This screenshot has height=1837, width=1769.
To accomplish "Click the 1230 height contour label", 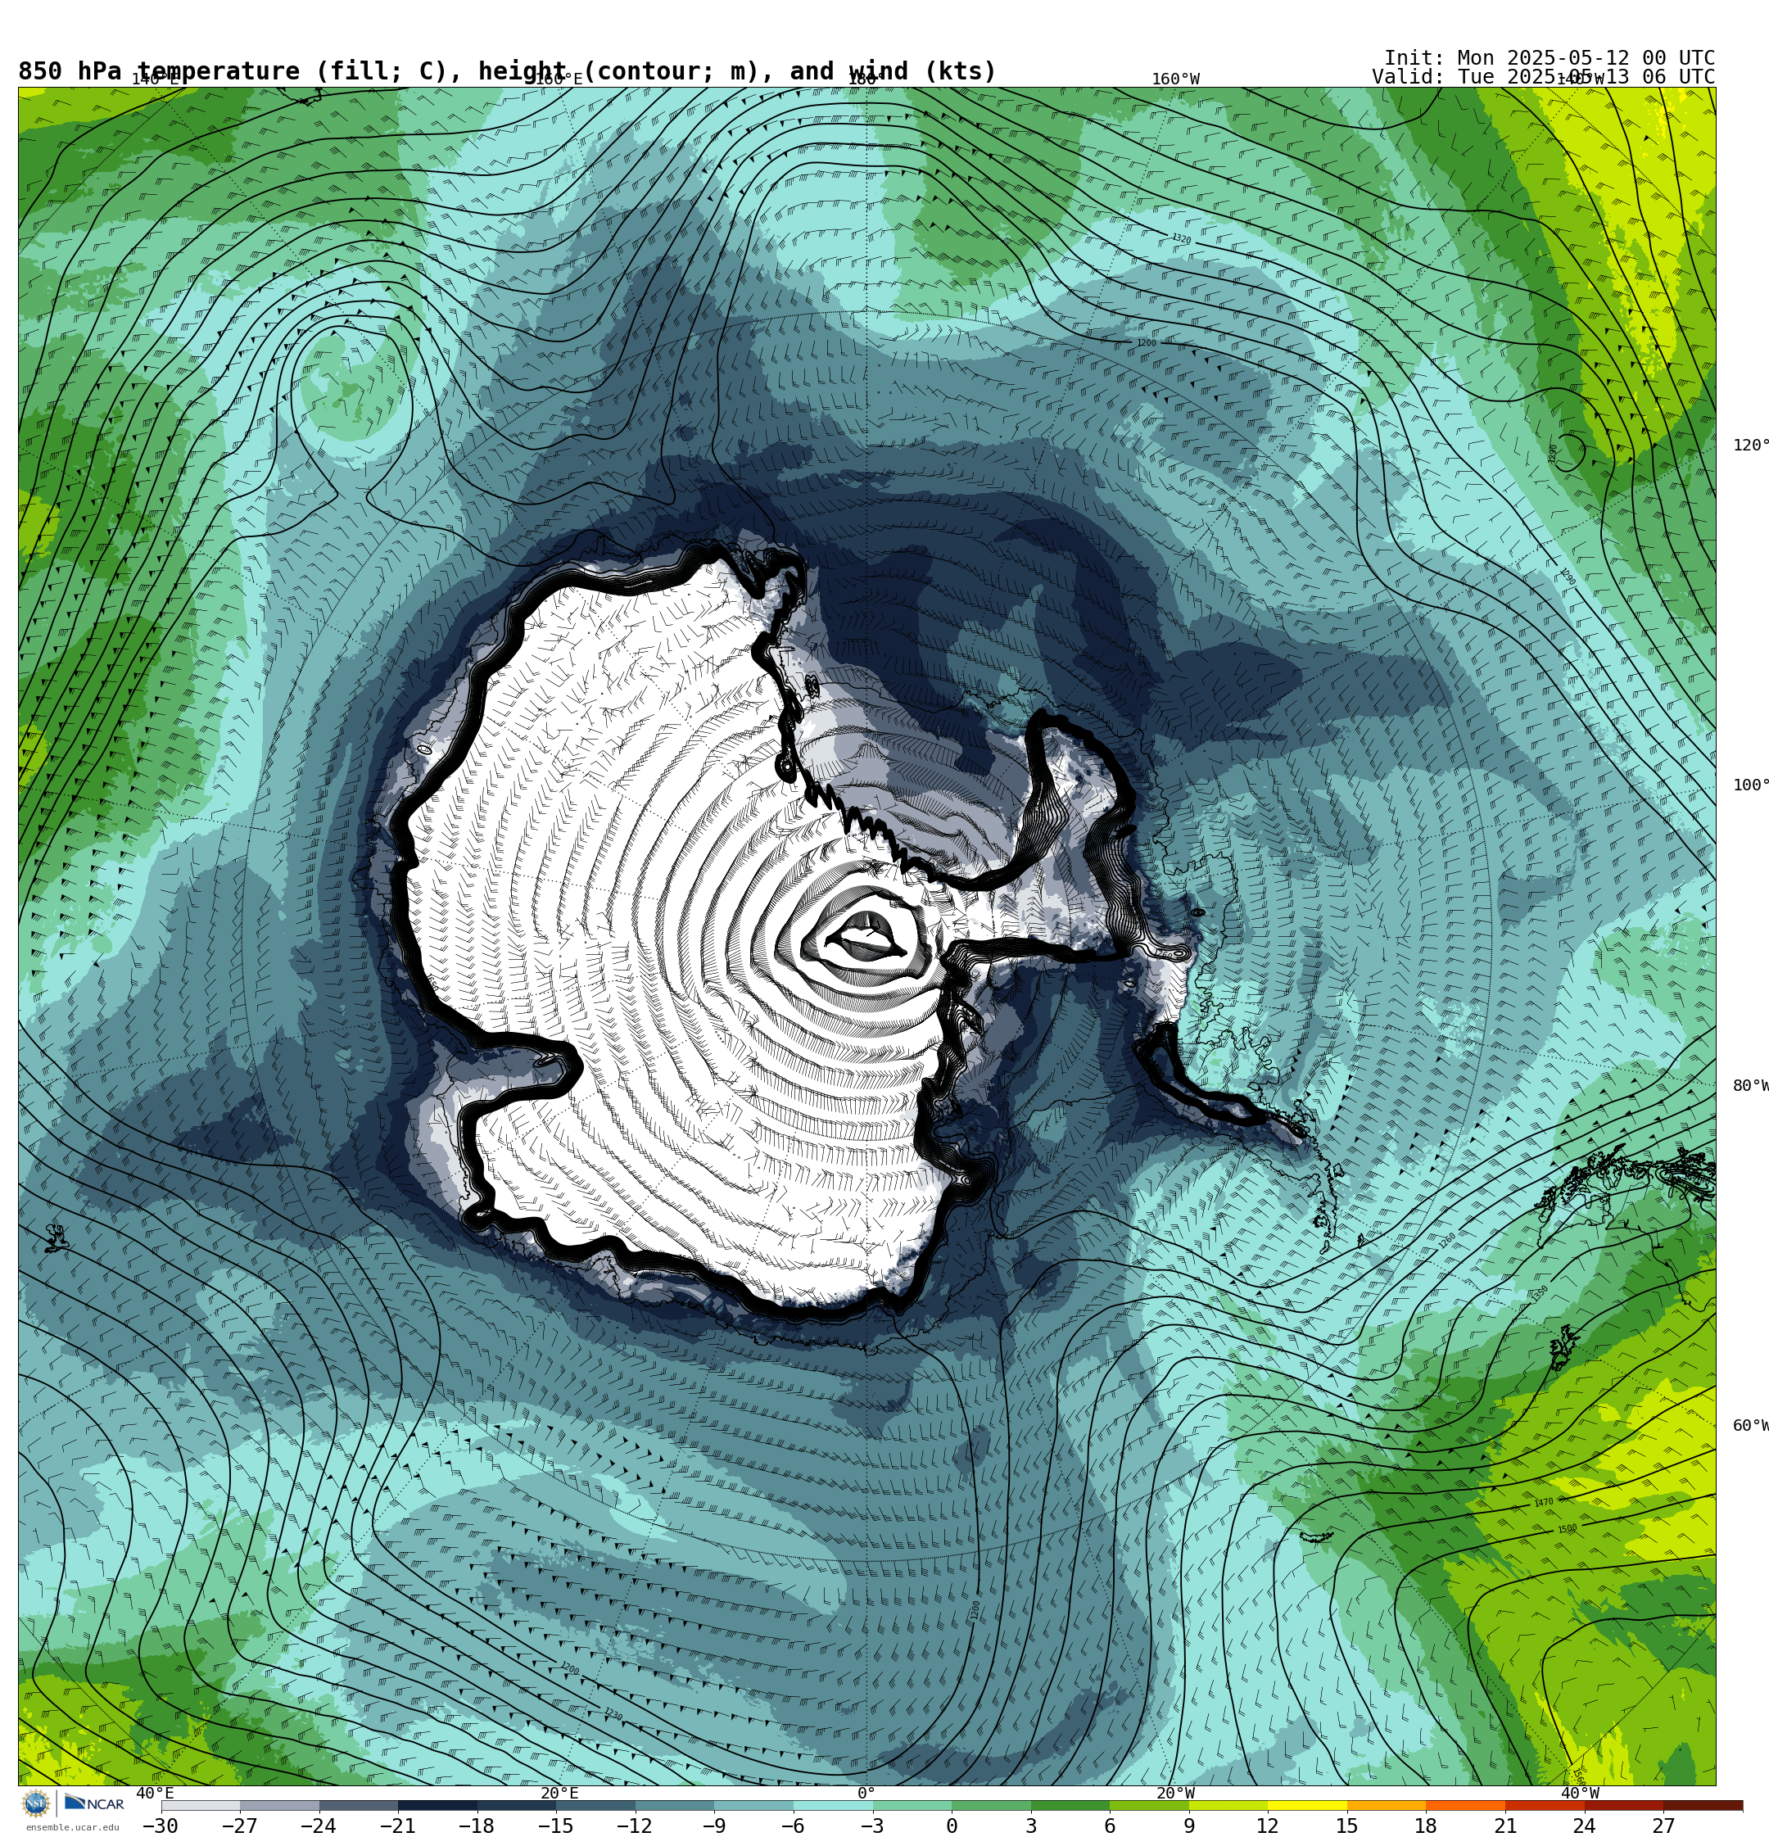I will 613,1714.
